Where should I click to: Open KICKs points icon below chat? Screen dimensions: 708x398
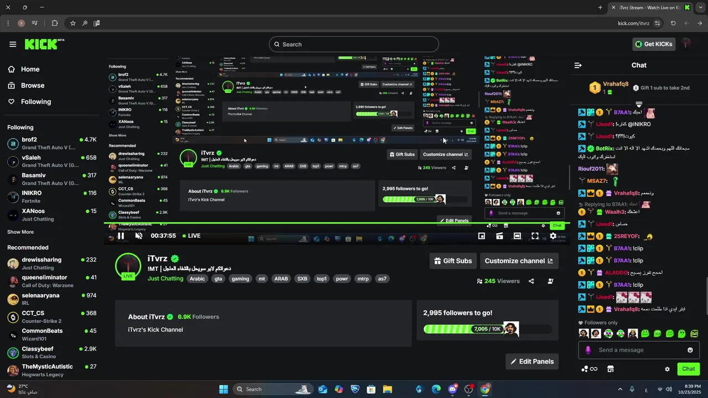tap(590, 369)
